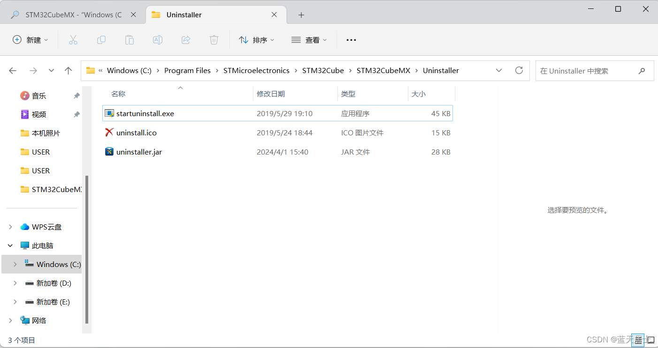Click the Rename icon in toolbar
Screen dimensions: 658x348
[158, 40]
